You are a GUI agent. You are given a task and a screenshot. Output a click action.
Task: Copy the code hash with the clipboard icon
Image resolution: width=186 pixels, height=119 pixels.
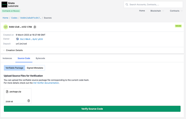tap(35, 27)
